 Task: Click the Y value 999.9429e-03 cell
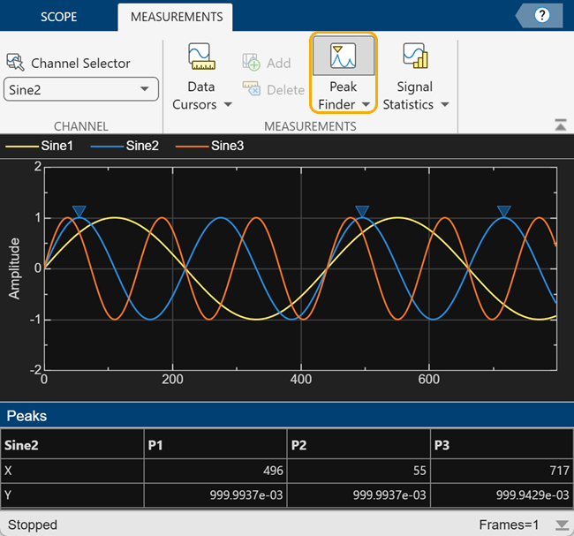pos(502,495)
